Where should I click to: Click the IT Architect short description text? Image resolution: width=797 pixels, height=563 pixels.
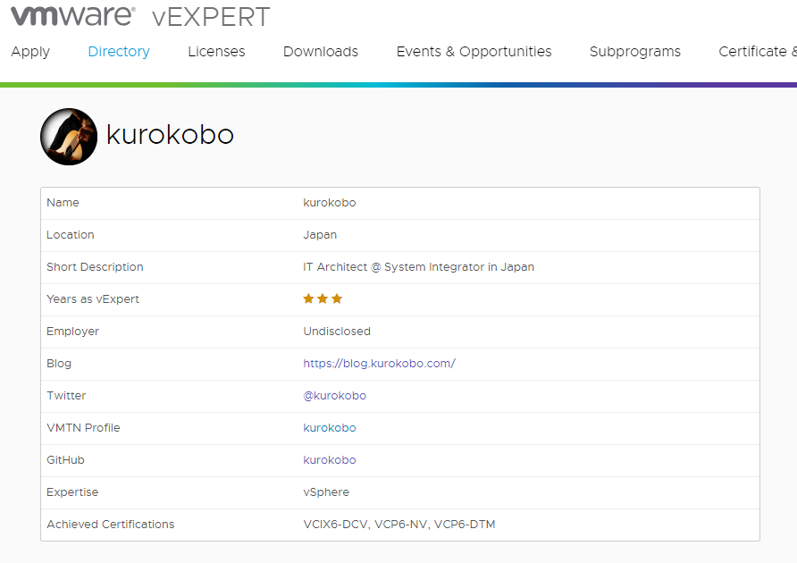418,267
